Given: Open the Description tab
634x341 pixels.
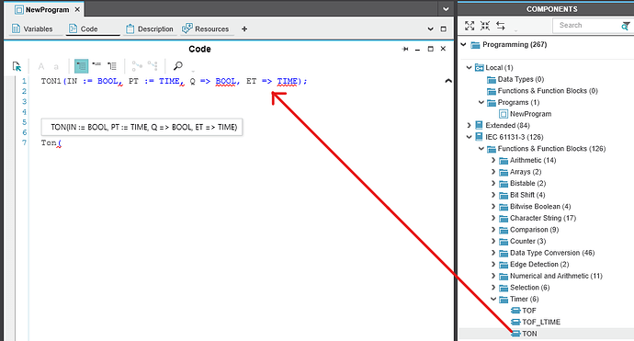Looking at the screenshot, I should tap(150, 28).
